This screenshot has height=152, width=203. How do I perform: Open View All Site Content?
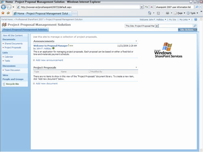[13, 35]
